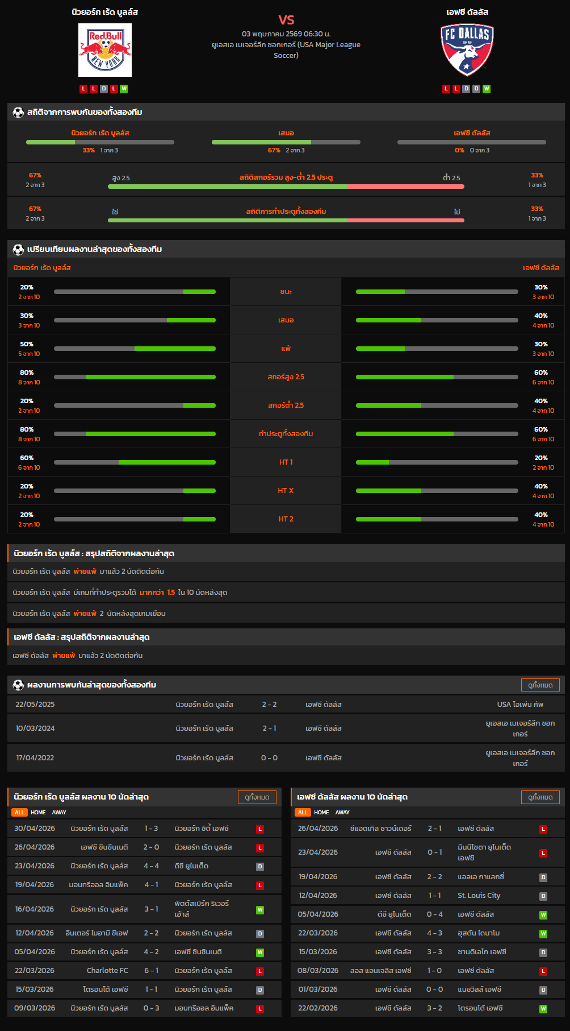Viewport: 570px width, 1031px height.
Task: Click 'สกอร์ต่ำ 2.5' comparison row label
Action: 286,405
